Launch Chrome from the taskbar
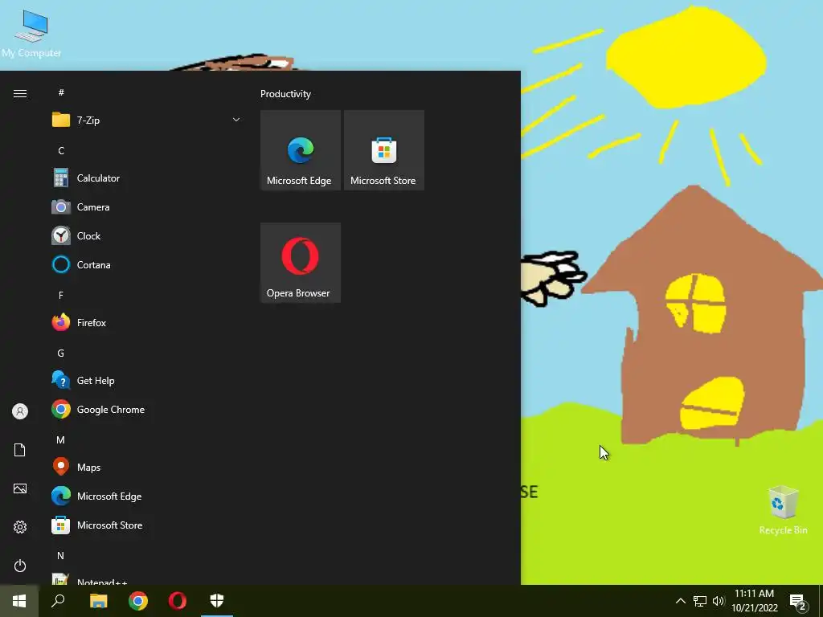 coord(138,601)
